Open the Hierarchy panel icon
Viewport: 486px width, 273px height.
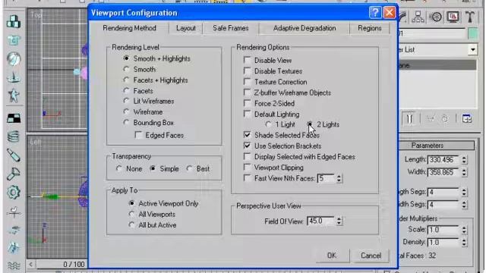point(418,17)
